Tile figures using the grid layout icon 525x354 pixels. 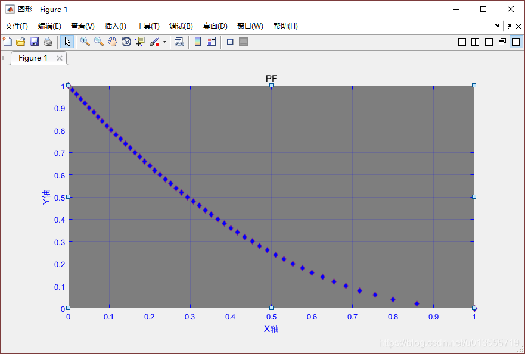(462, 42)
